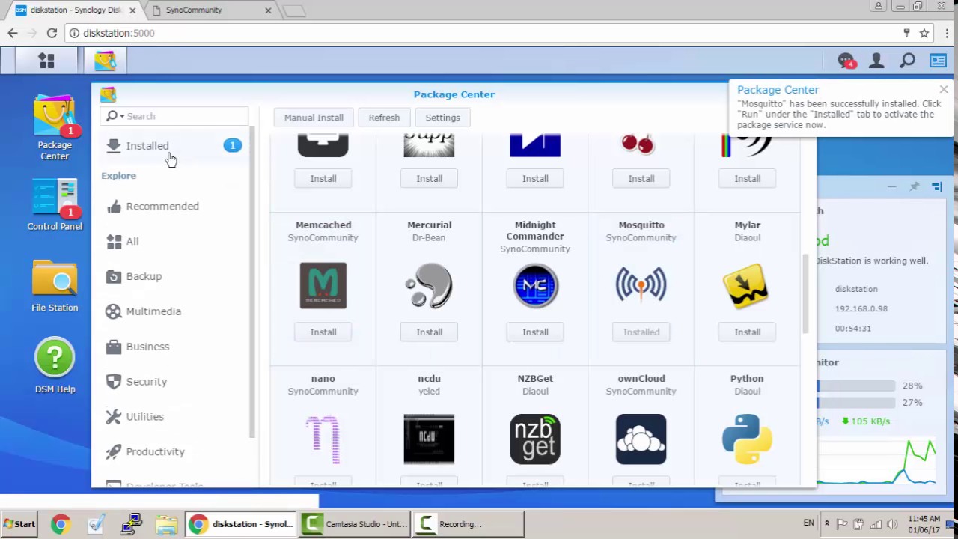Screen dimensions: 958x539
Task: Select the Security category
Action: 174,382
